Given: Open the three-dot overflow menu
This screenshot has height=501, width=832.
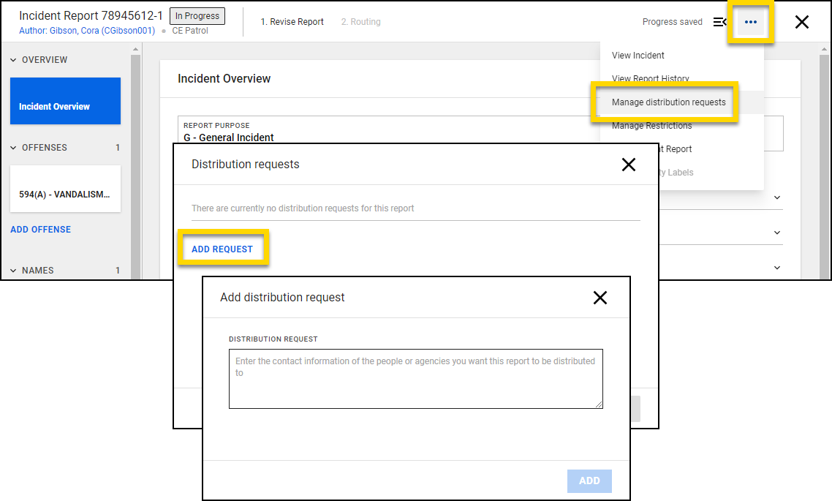Looking at the screenshot, I should (x=750, y=22).
